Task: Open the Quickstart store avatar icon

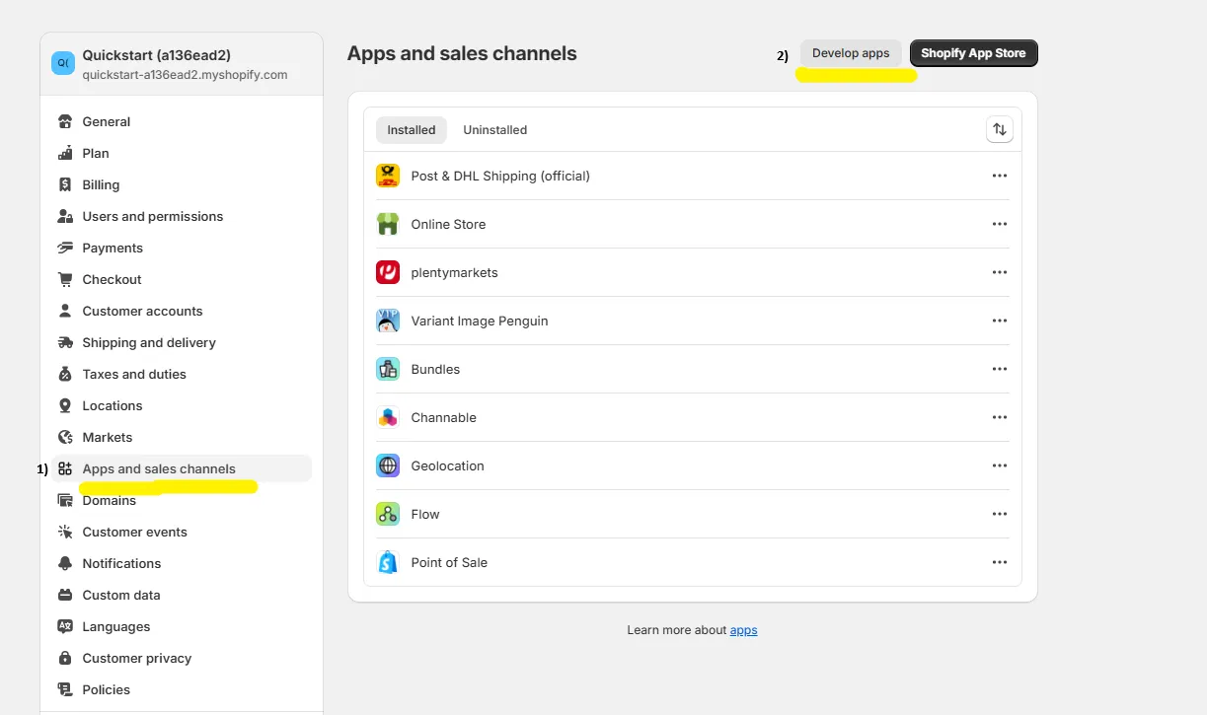Action: click(63, 63)
